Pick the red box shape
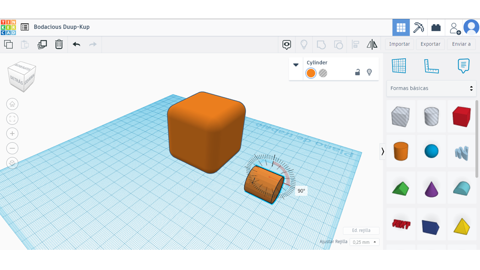 (x=462, y=116)
